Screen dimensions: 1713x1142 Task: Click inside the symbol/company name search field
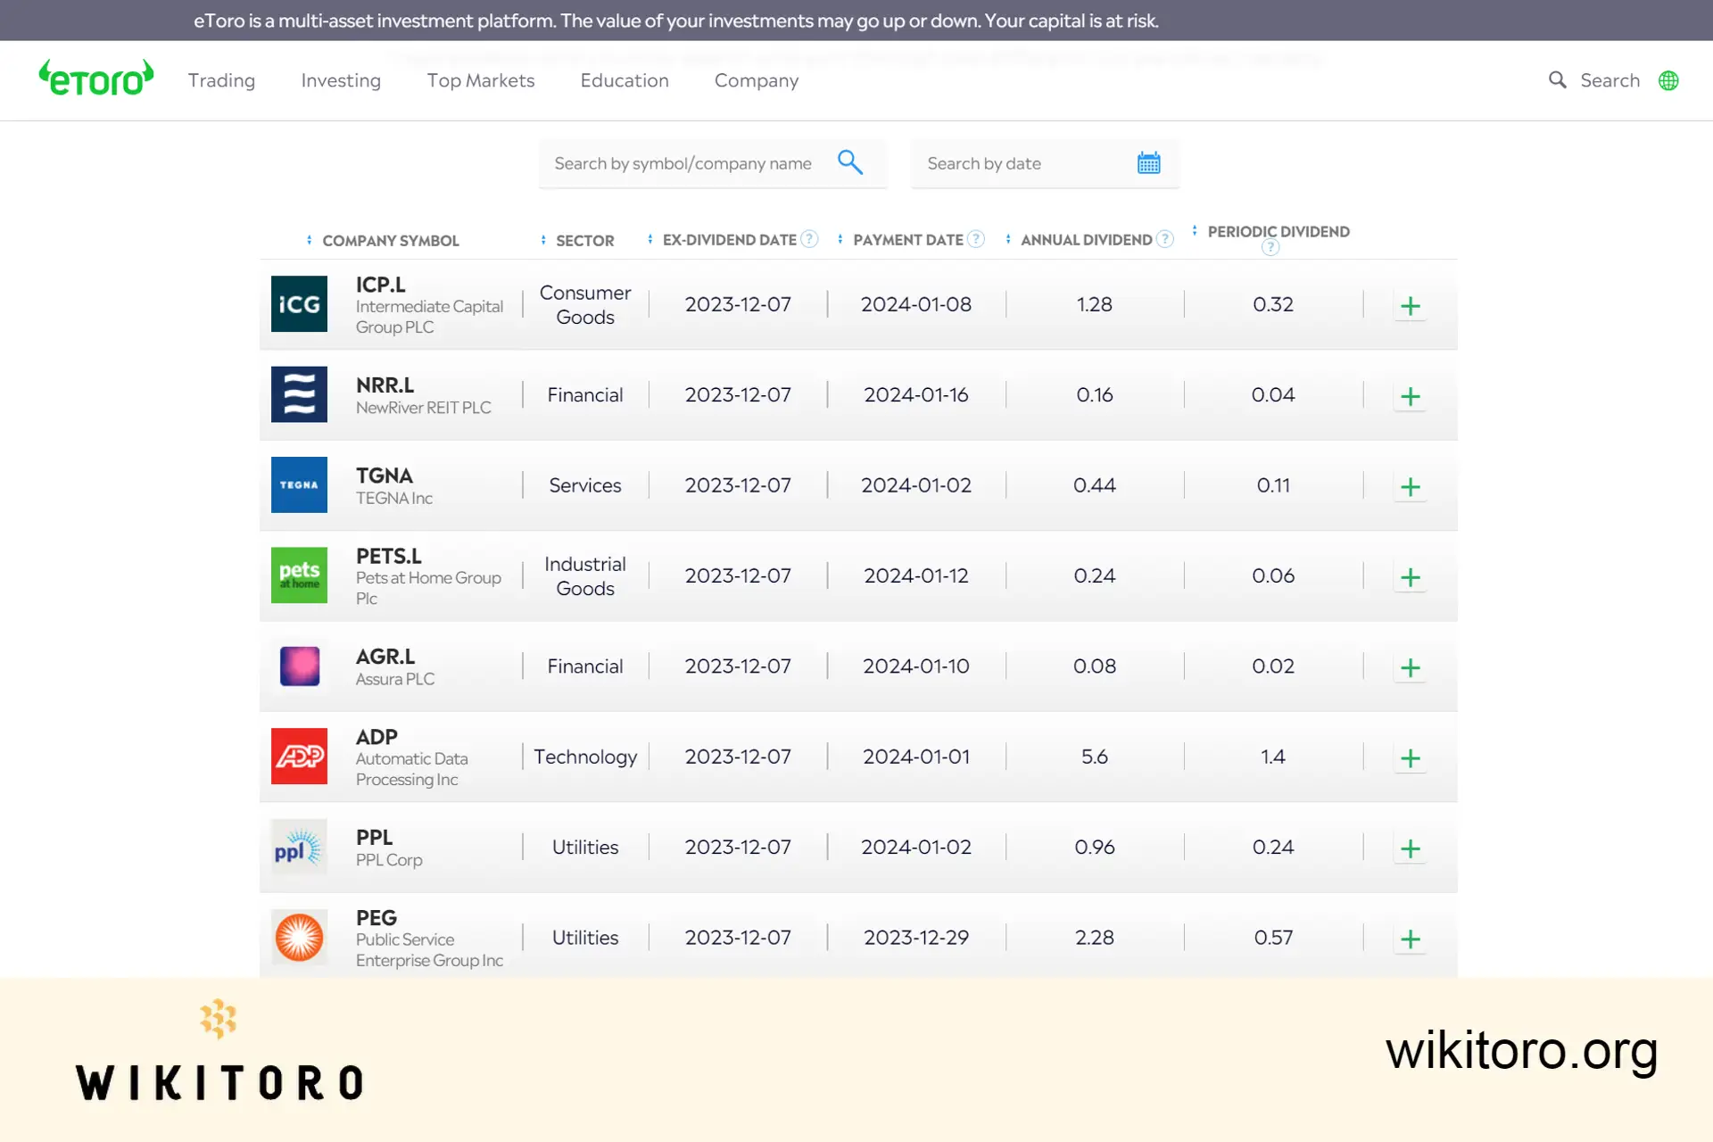(x=687, y=163)
